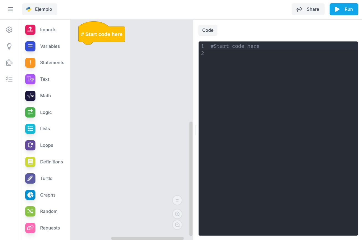Open the Text blocks label
362x240 pixels.
[x=45, y=79]
